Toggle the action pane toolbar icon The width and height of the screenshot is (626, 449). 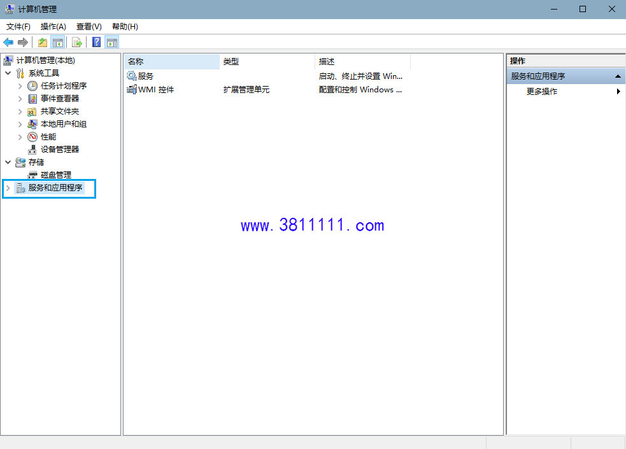[x=112, y=42]
